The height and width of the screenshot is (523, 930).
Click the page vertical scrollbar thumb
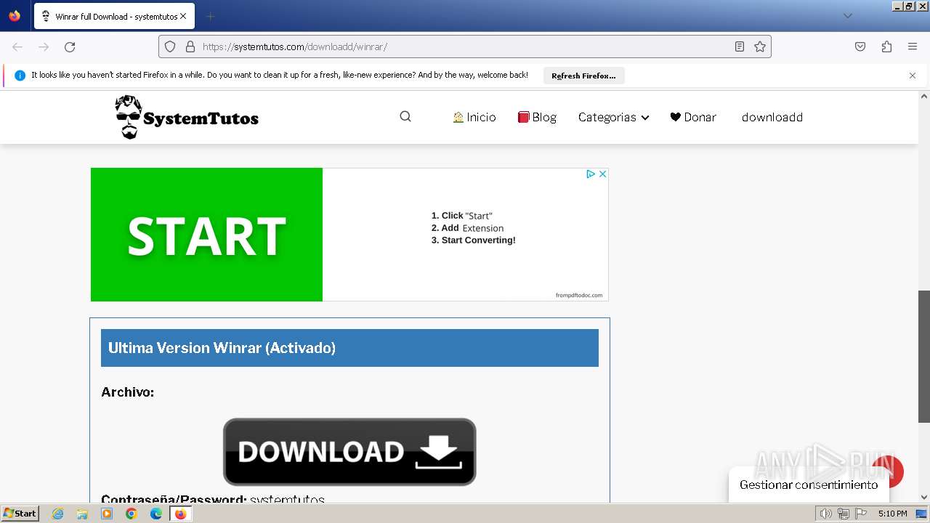[x=924, y=356]
